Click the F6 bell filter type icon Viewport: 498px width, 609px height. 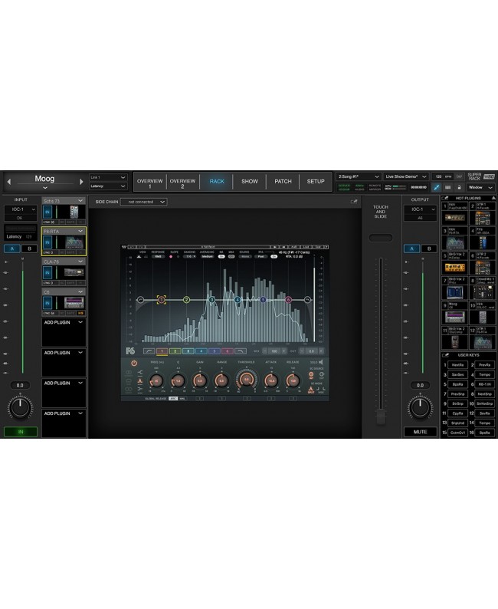point(139,381)
